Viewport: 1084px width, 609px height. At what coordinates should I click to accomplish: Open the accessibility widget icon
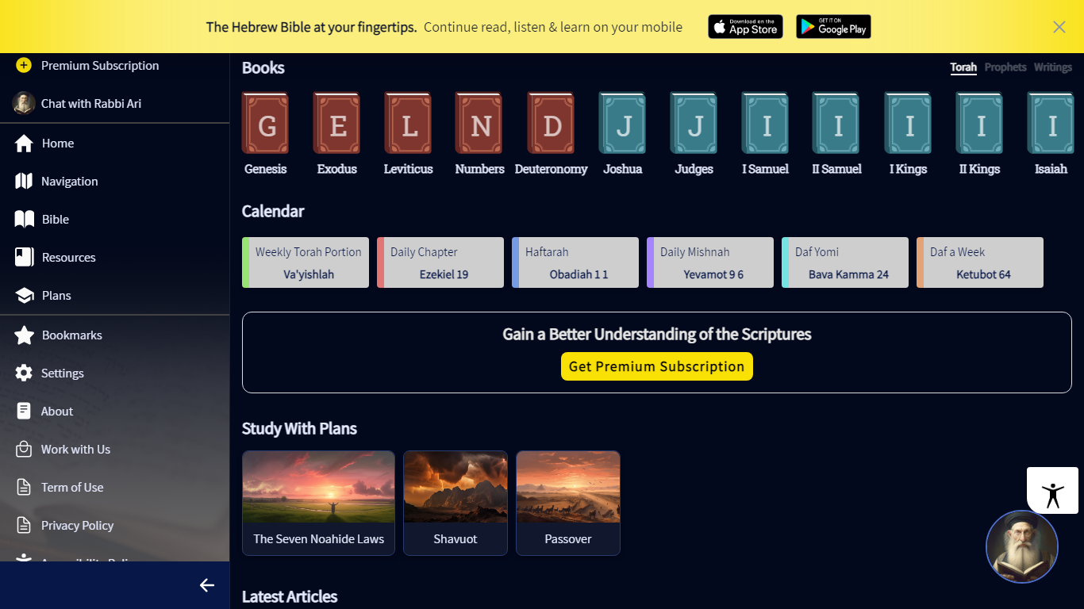point(1052,491)
